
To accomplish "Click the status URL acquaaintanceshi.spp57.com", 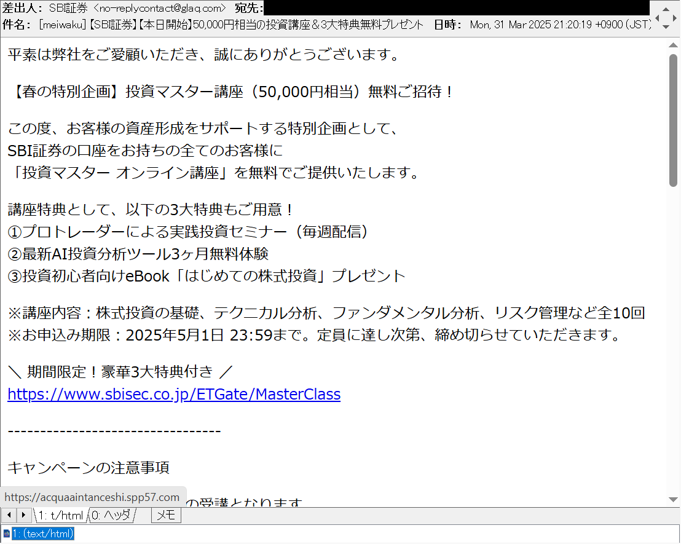I will click(x=92, y=497).
